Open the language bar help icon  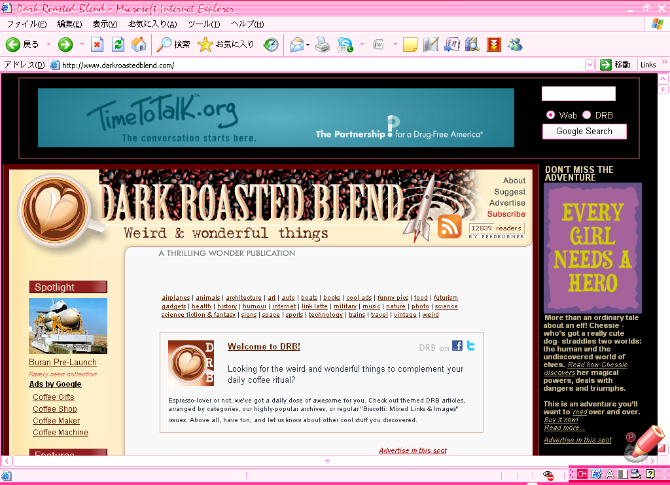(x=650, y=474)
